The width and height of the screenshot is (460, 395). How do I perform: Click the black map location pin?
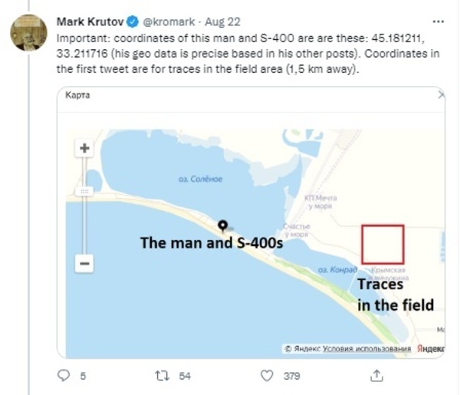pyautogui.click(x=222, y=225)
